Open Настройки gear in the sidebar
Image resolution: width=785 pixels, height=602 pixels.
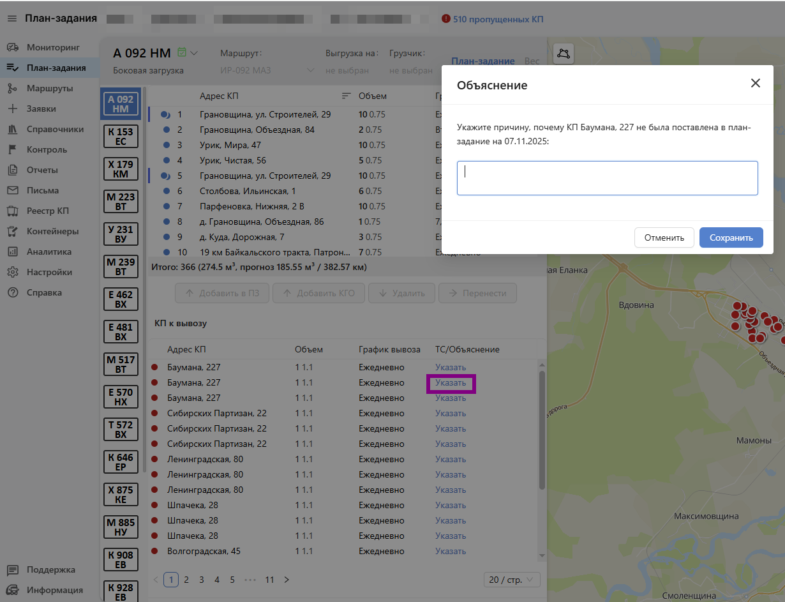(x=12, y=272)
